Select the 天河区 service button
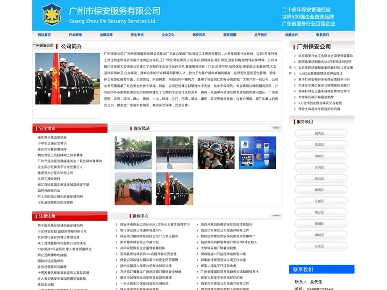Viewport: 387px width, 290px height. pos(321,167)
